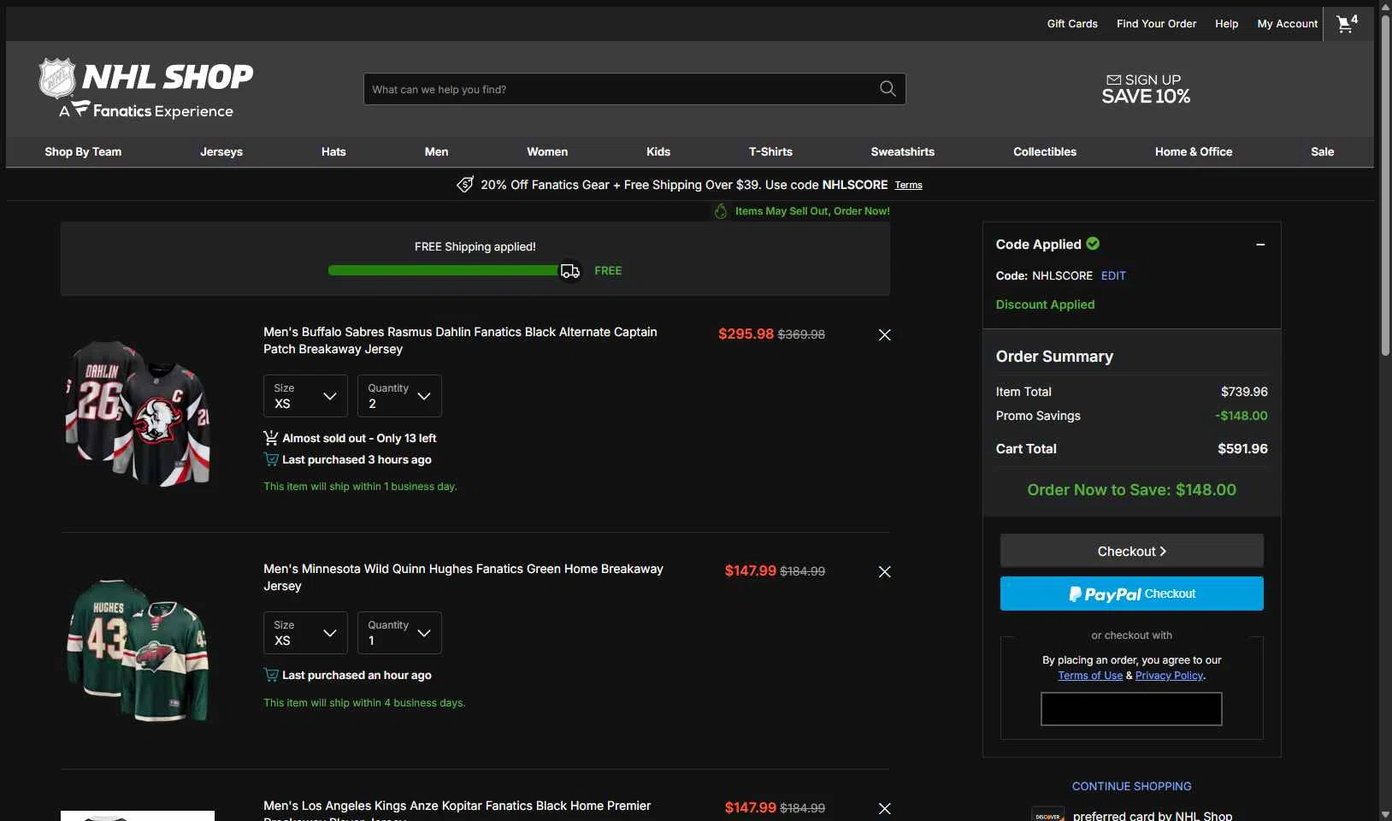The image size is (1392, 821).
Task: Open the Men menu
Action: [x=436, y=151]
